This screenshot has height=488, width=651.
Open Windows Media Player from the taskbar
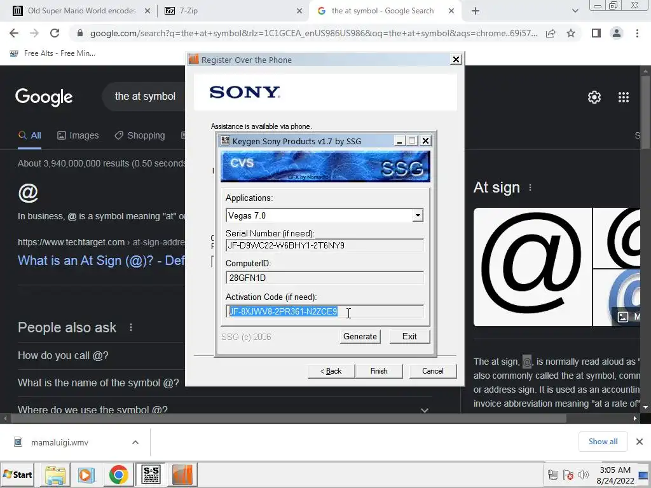(x=86, y=475)
